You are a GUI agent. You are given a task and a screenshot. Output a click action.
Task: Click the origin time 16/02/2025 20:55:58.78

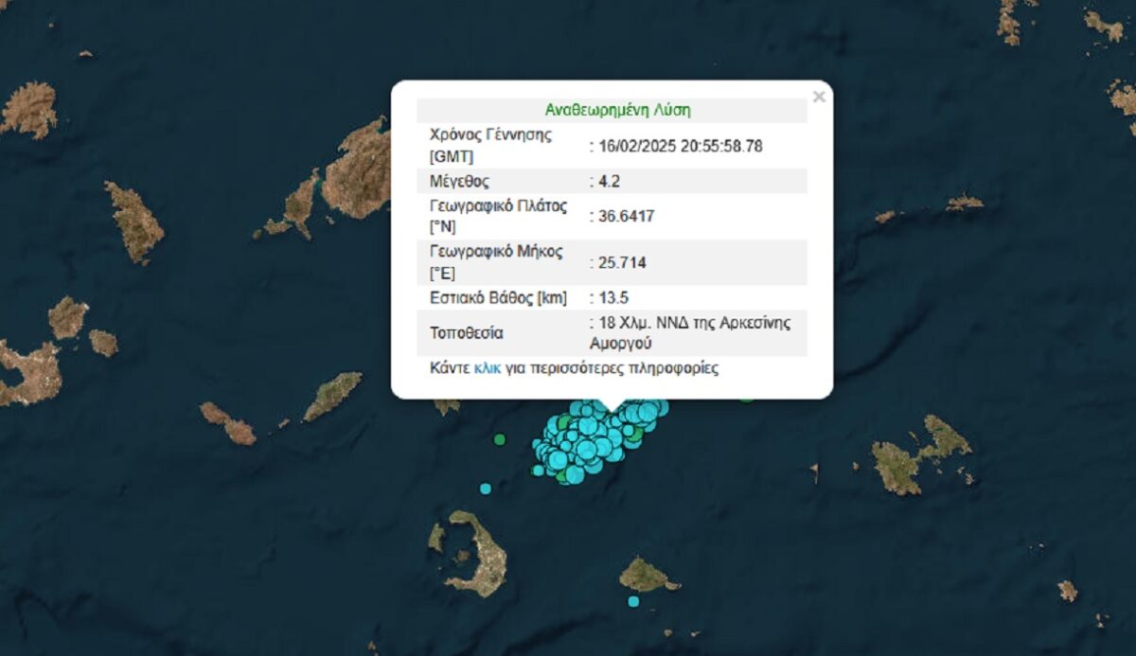coord(678,146)
